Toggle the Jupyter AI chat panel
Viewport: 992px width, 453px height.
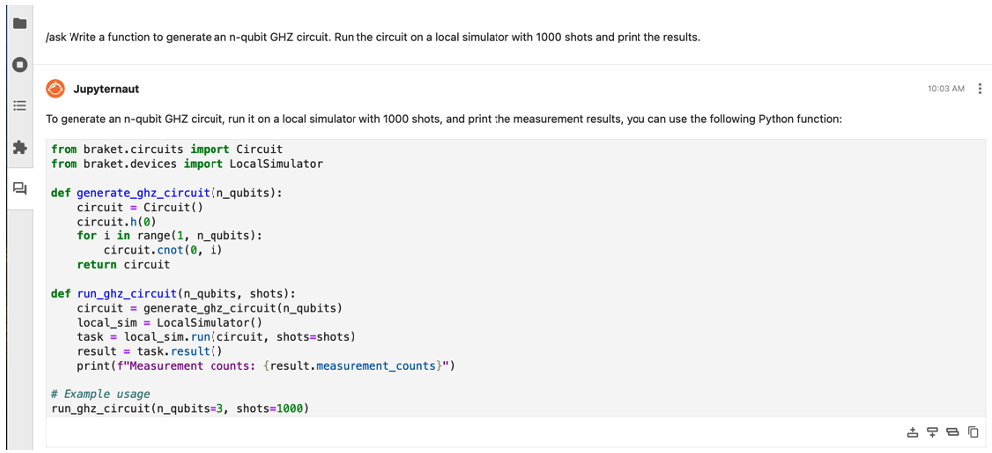20,188
